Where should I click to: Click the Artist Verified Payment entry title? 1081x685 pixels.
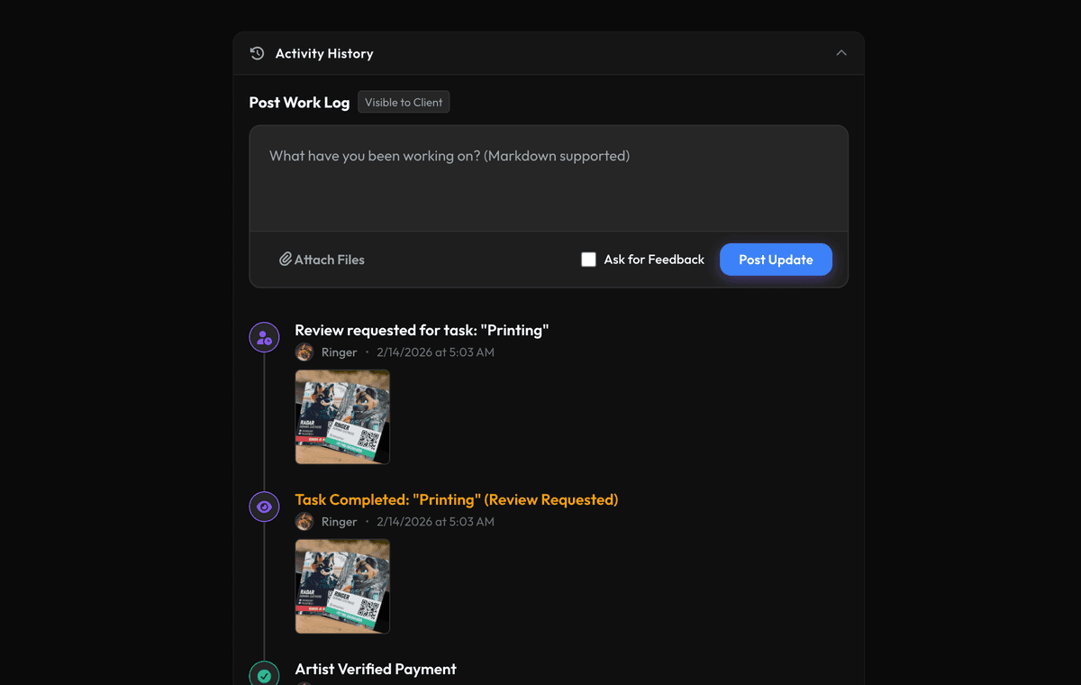[x=376, y=669]
